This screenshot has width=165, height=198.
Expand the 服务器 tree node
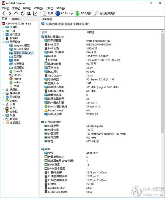pos(3,38)
